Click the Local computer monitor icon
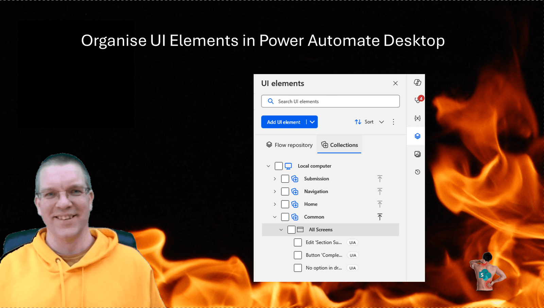The image size is (544, 308). [x=288, y=166]
